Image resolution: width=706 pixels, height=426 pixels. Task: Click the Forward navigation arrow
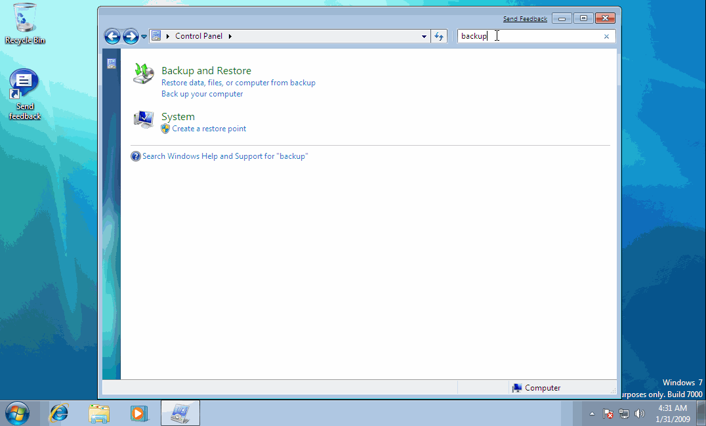click(x=131, y=37)
